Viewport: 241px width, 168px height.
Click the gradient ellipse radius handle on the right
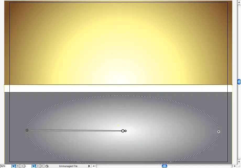pyautogui.click(x=219, y=132)
